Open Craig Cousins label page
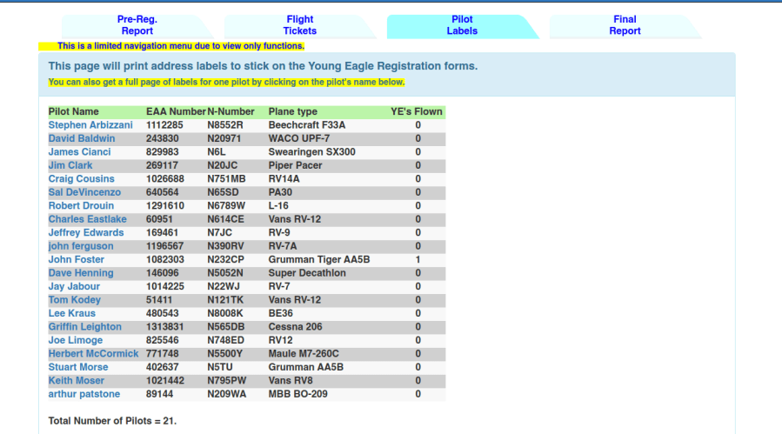Image resolution: width=782 pixels, height=434 pixels. tap(82, 179)
